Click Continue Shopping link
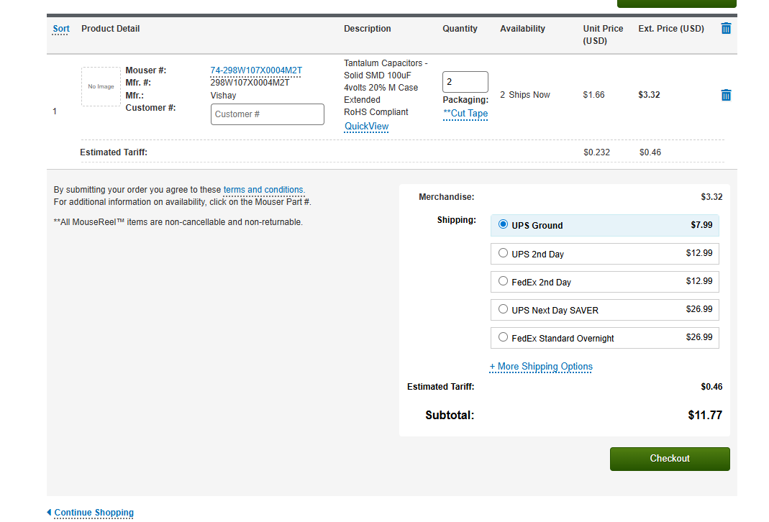Image resolution: width=769 pixels, height=522 pixels. coord(94,513)
